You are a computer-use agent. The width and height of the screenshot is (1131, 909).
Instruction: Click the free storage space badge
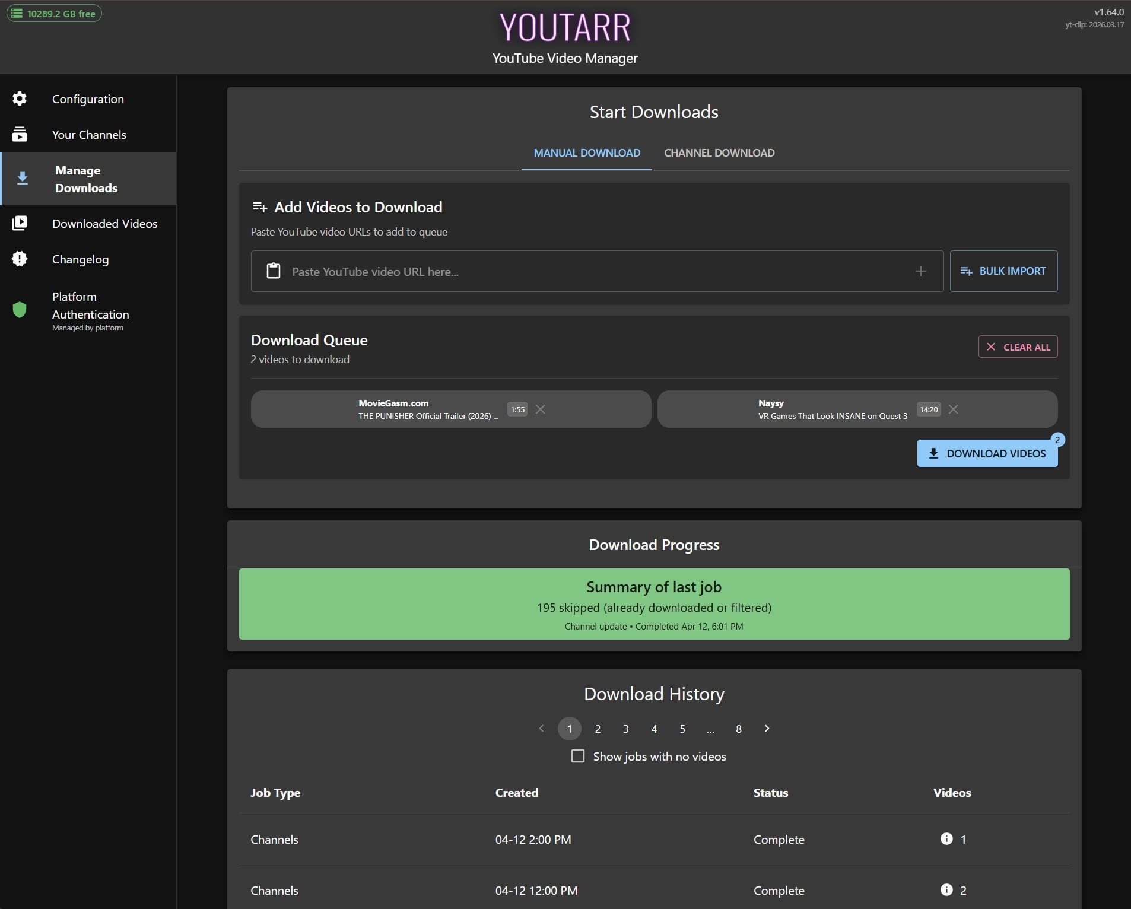tap(54, 12)
